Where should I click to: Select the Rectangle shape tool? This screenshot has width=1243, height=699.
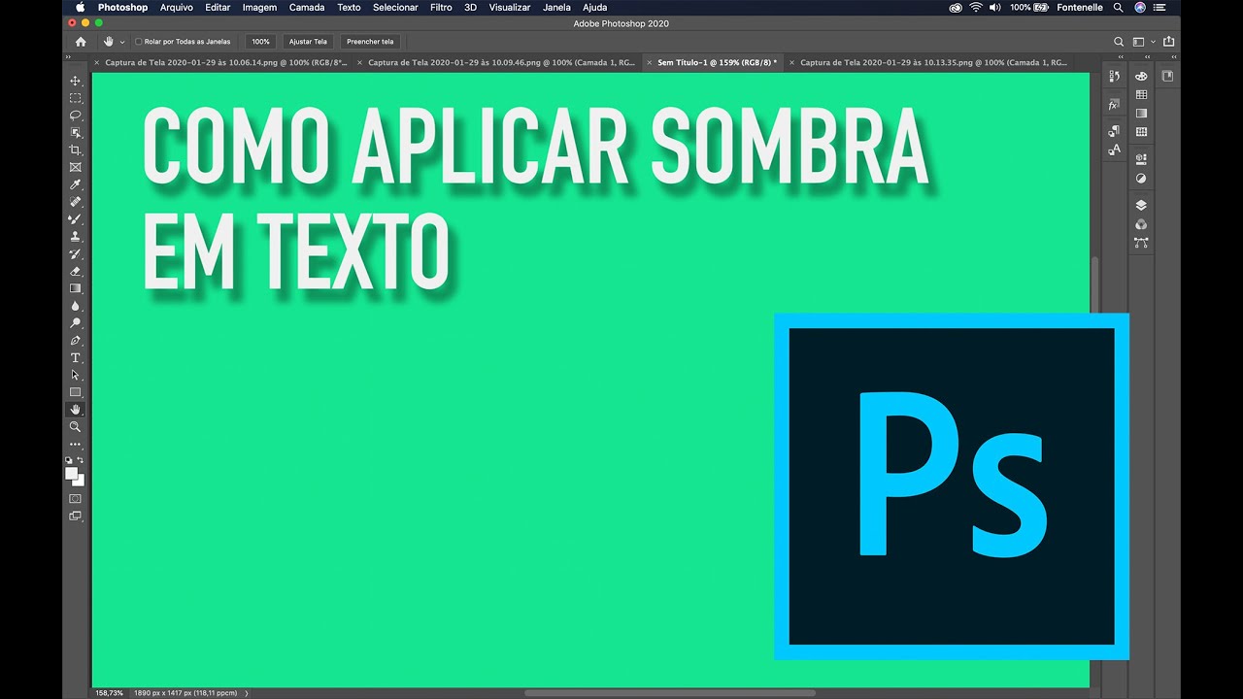pyautogui.click(x=75, y=392)
